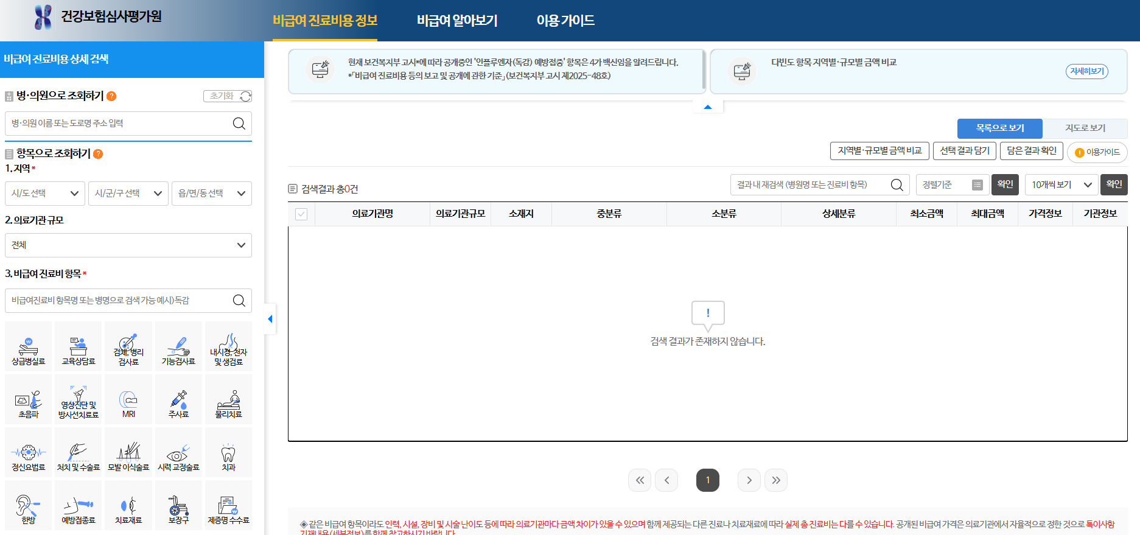Open the 읍/면/동 선택 dropdown
The image size is (1140, 535).
point(212,194)
